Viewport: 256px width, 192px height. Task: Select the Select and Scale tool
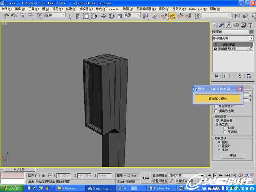point(119,16)
